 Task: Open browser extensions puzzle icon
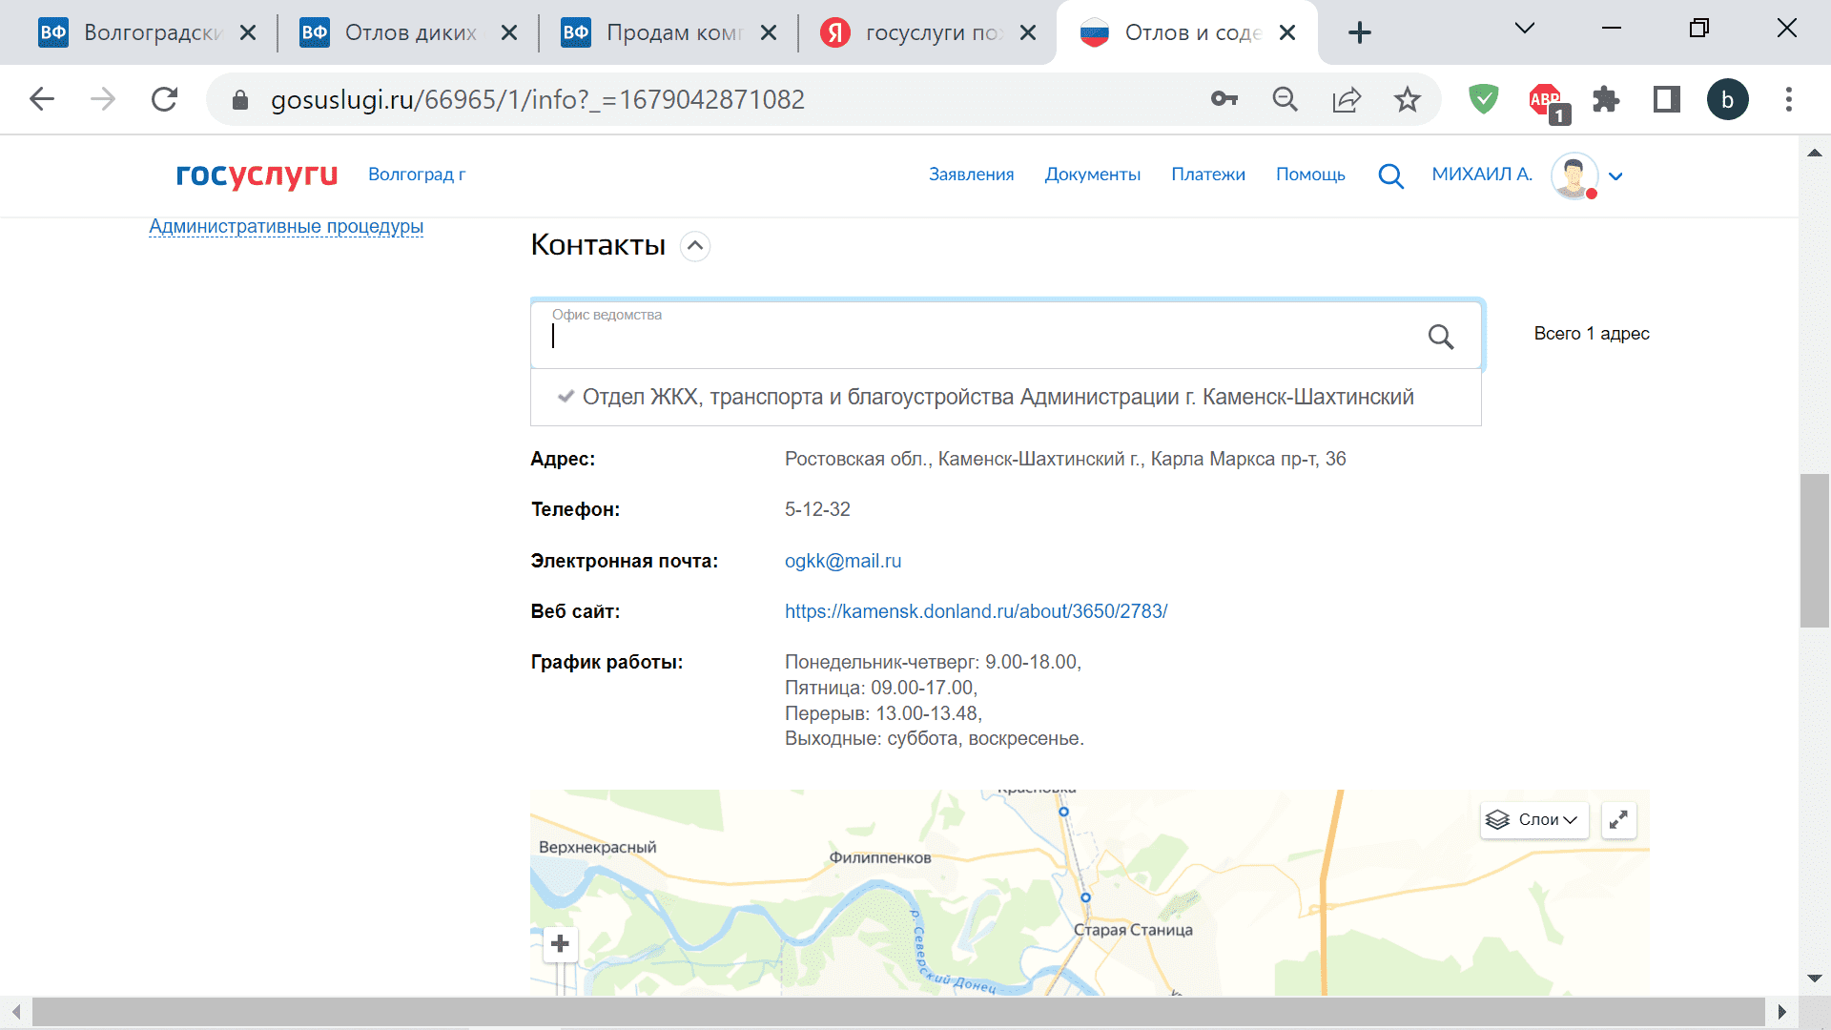[x=1606, y=99]
